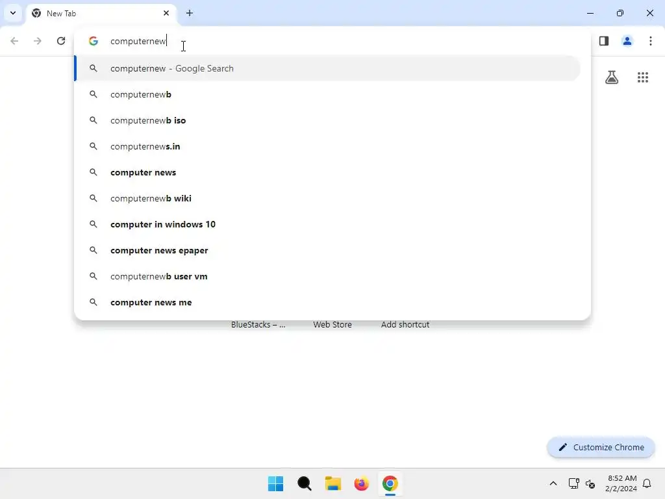This screenshot has height=499, width=665.
Task: Open the Chrome three-dot menu
Action: pos(651,41)
